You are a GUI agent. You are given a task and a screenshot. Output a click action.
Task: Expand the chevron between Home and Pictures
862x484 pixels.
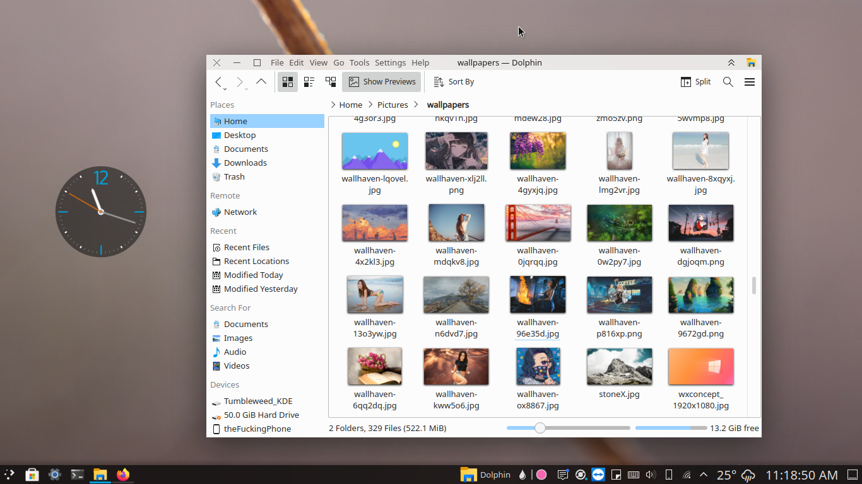pyautogui.click(x=370, y=105)
